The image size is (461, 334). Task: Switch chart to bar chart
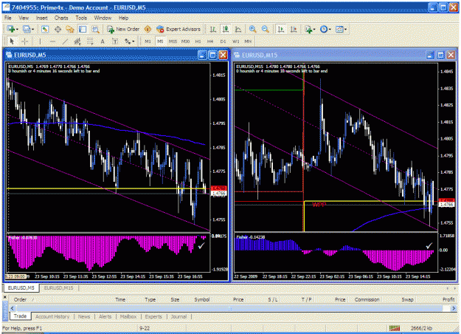point(213,29)
